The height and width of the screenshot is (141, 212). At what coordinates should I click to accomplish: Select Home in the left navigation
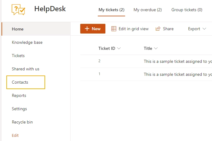tap(36, 29)
